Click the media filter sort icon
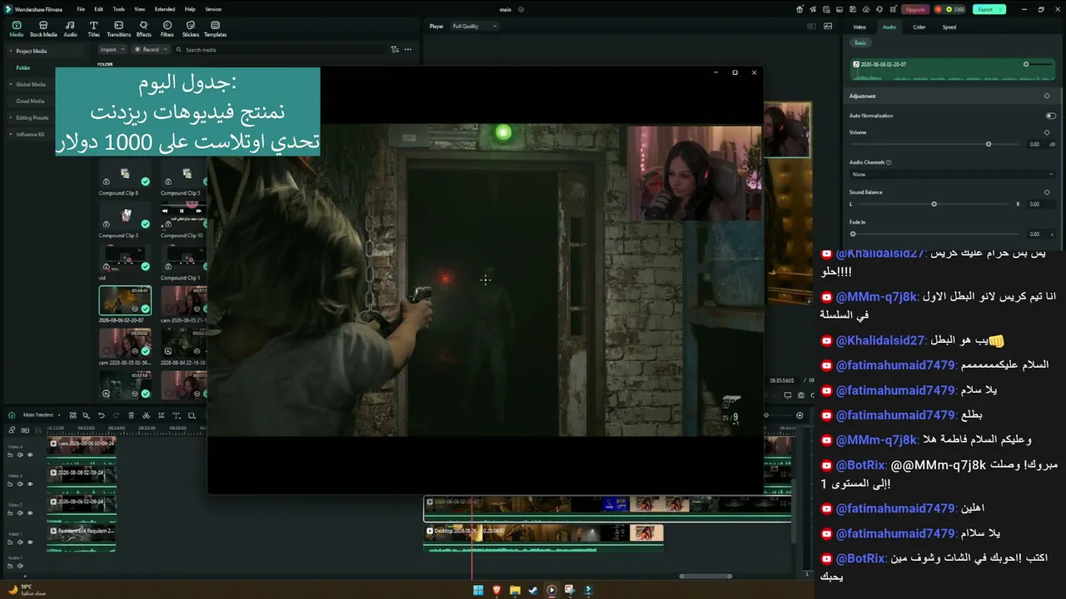 point(395,50)
